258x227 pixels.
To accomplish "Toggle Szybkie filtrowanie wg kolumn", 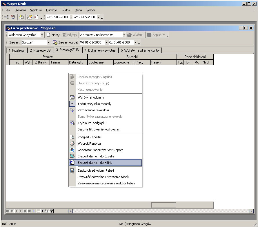I will pyautogui.click(x=98, y=129).
